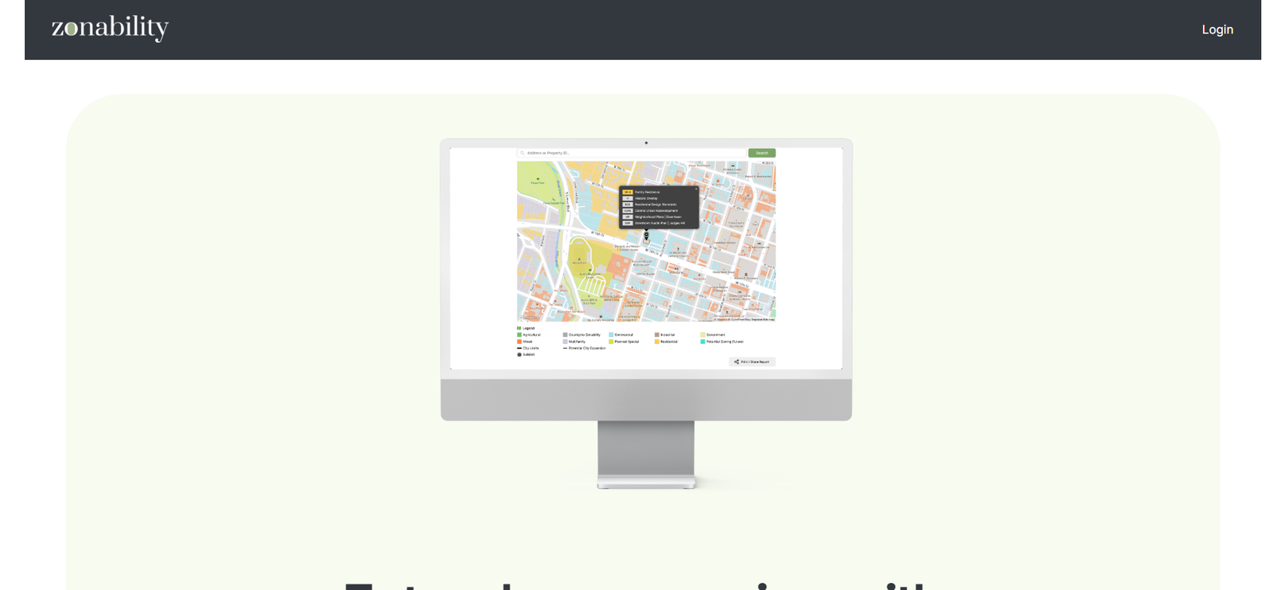
Task: Click the green Search button
Action: coord(761,153)
